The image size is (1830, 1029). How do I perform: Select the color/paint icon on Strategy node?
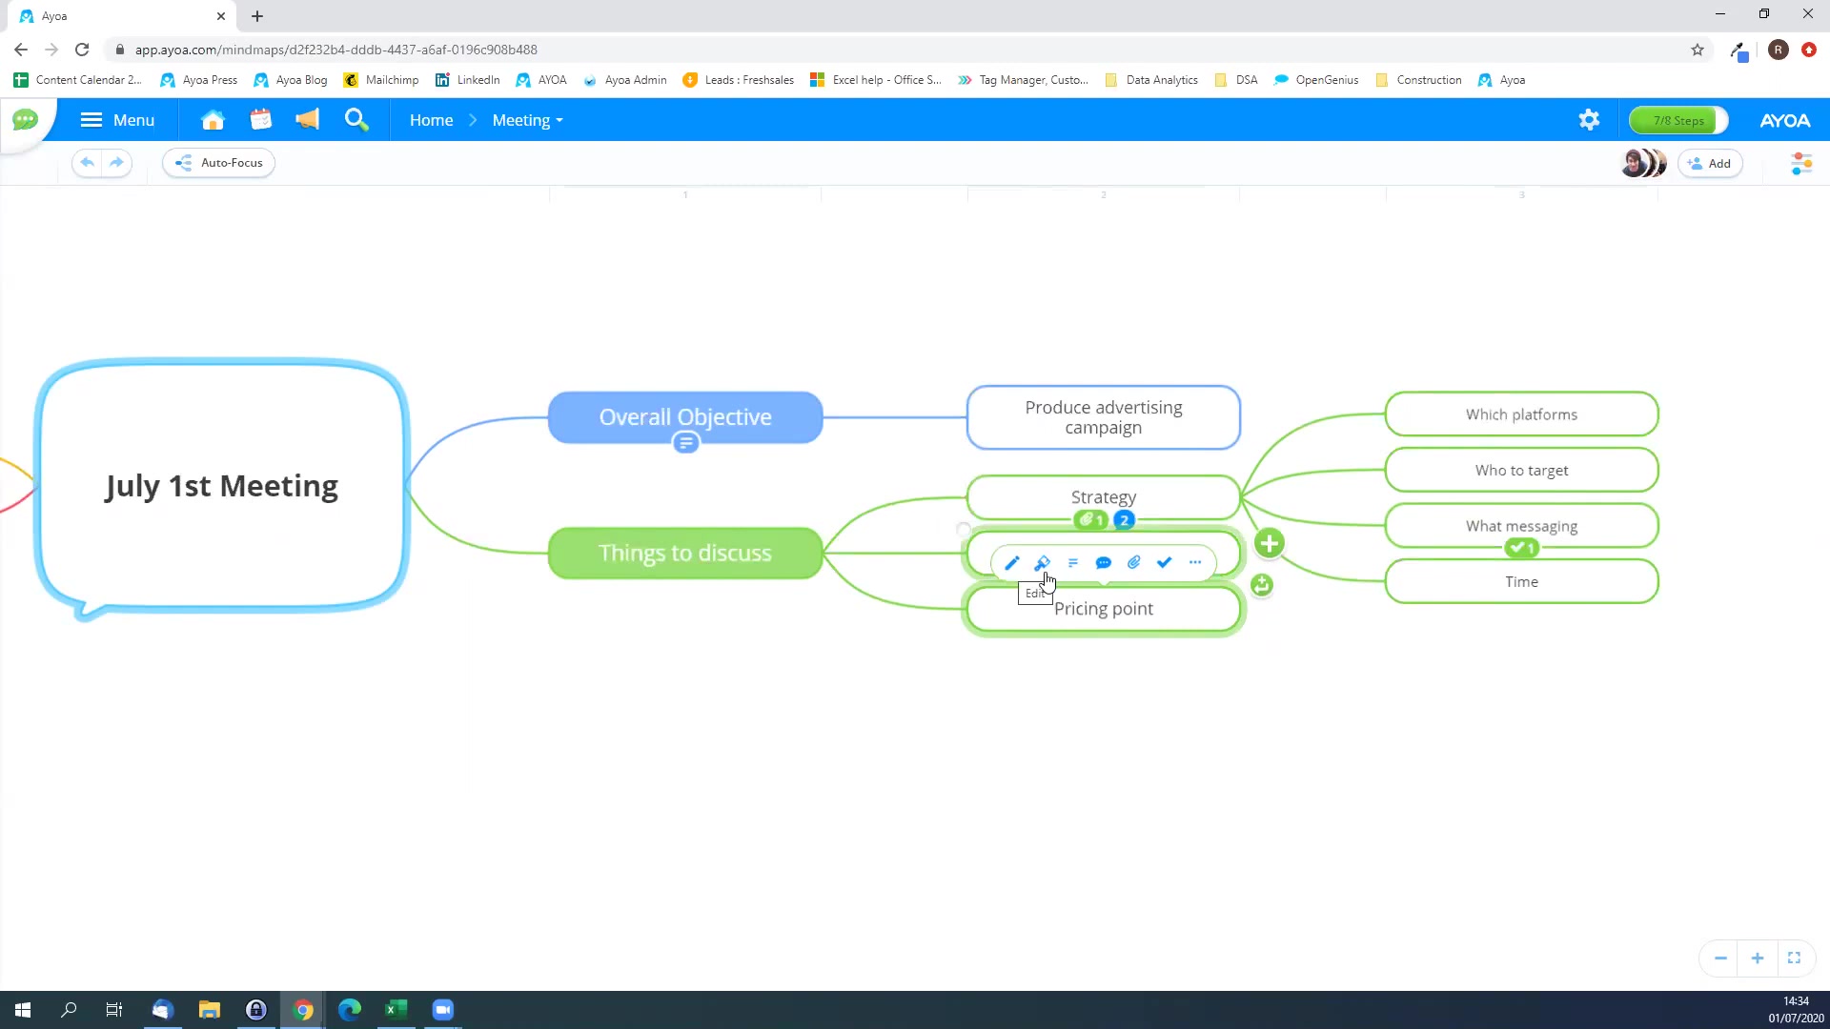coord(1042,561)
